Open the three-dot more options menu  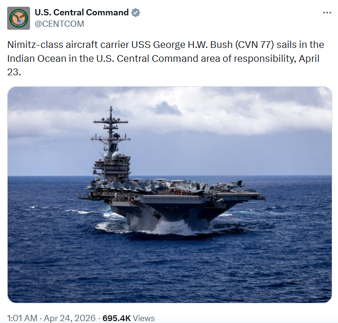click(x=327, y=13)
